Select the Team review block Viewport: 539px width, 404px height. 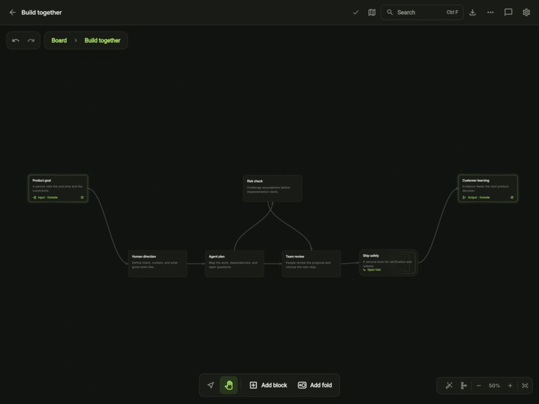coord(311,264)
